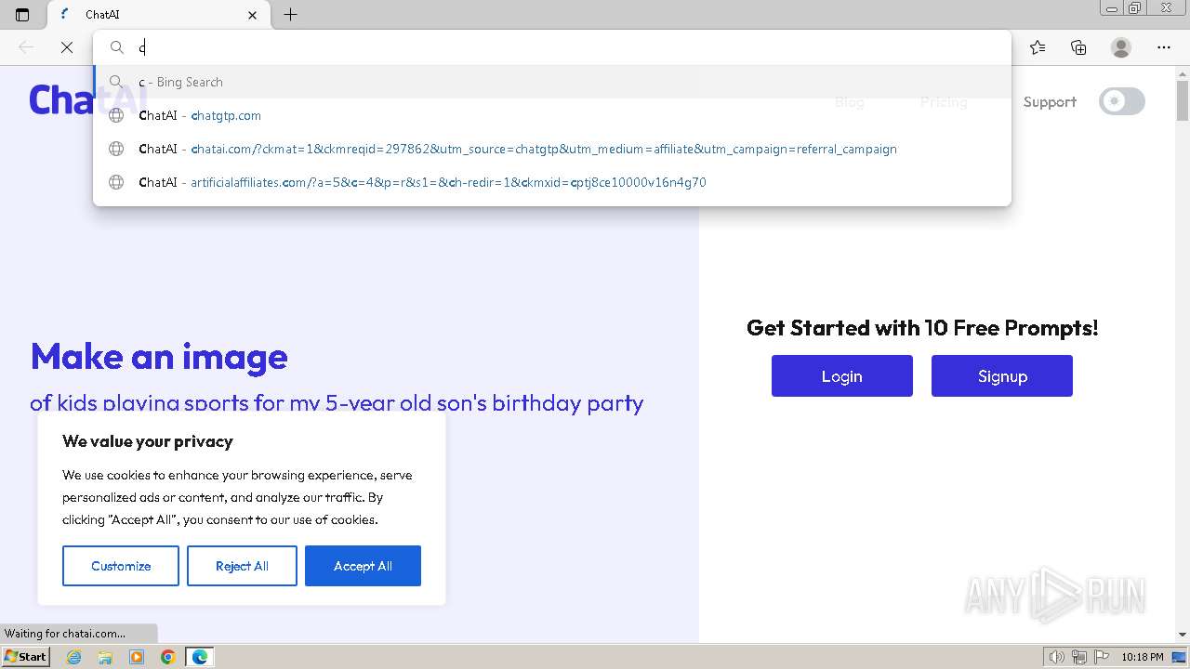This screenshot has height=669, width=1190.
Task: Open the tab actions menu icon
Action: [x=22, y=15]
